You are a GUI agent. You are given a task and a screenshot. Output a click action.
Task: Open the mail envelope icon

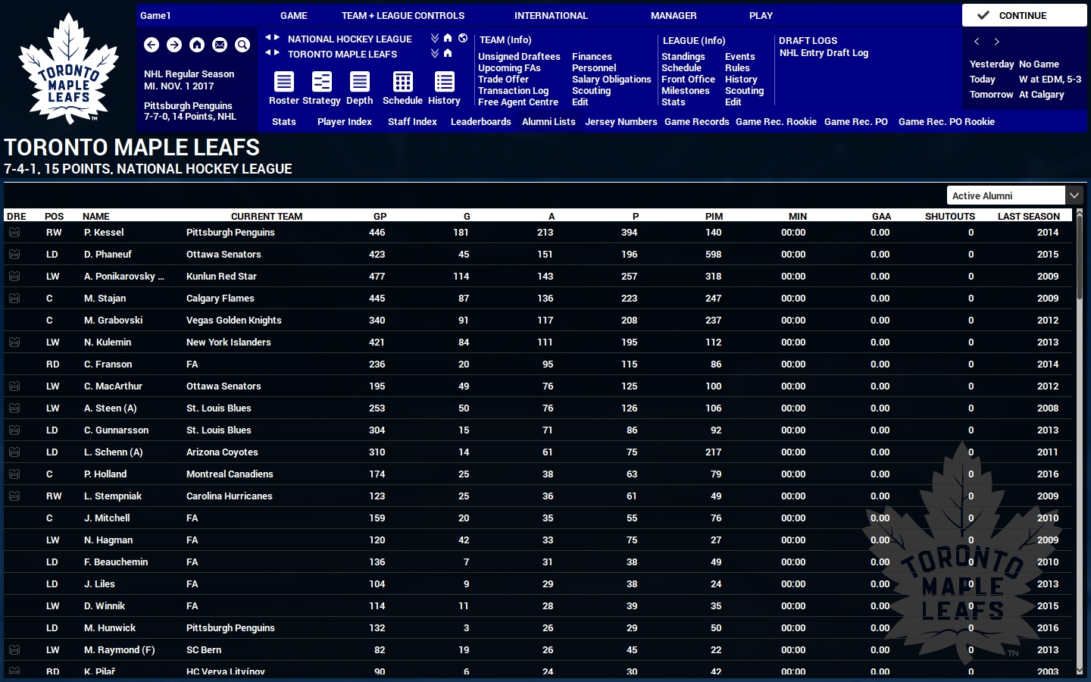click(x=220, y=45)
